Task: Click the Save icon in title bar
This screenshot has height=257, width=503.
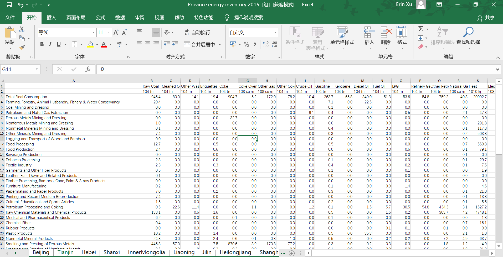Action: click(x=9, y=5)
